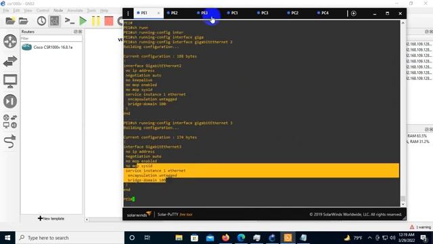Screen dimensions: 433x244
Task: Open the Windows Start menu
Action: tap(7, 238)
